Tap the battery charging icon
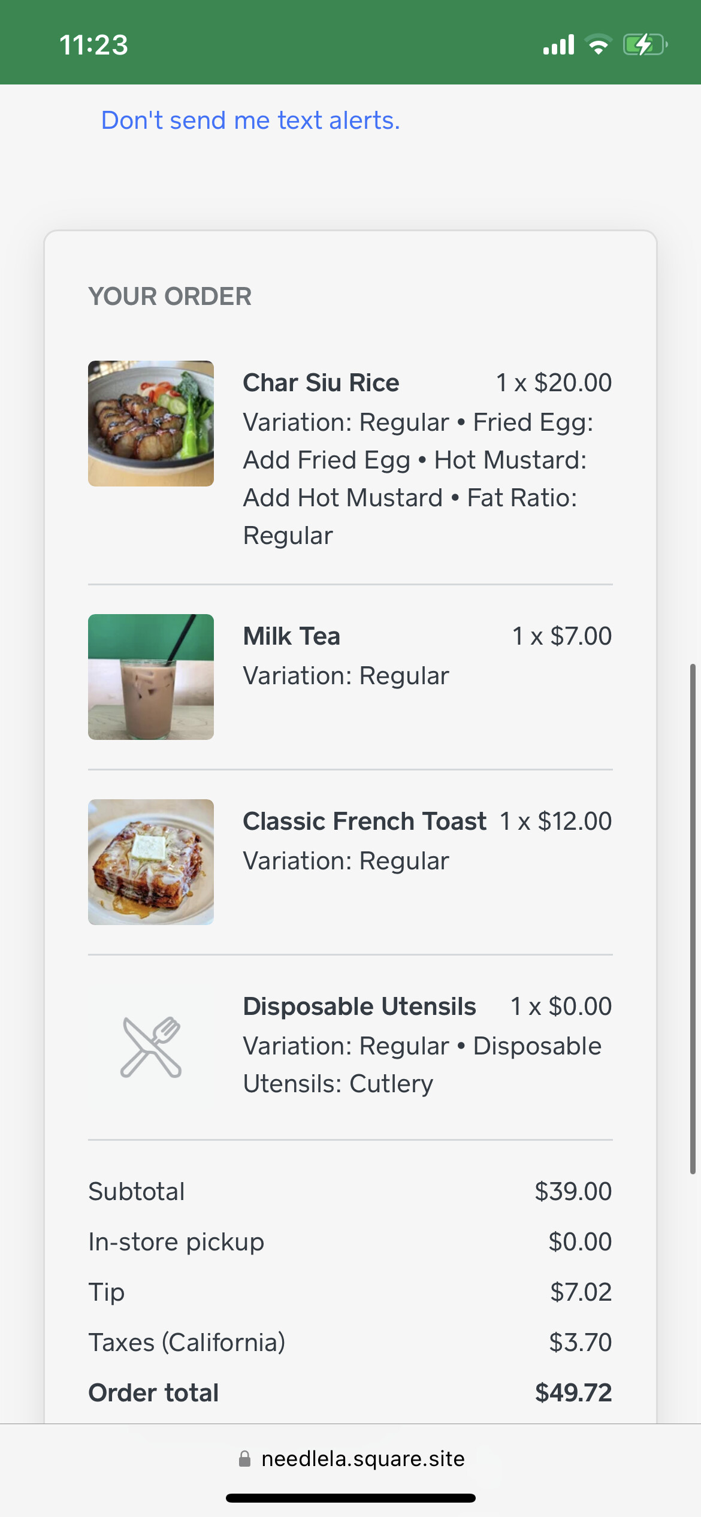The height and width of the screenshot is (1517, 701). click(x=645, y=45)
